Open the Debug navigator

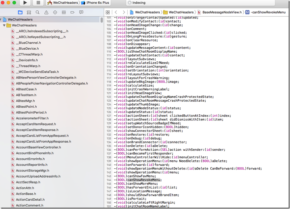coord(64,12)
